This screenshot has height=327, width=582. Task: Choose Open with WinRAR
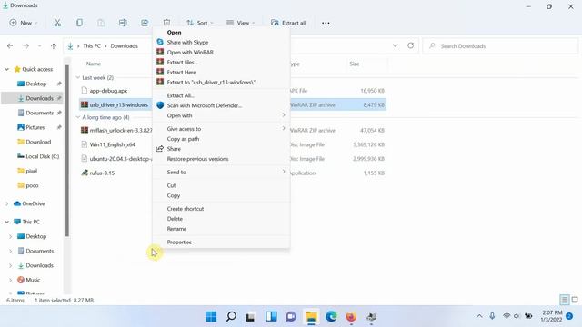pyautogui.click(x=221, y=53)
